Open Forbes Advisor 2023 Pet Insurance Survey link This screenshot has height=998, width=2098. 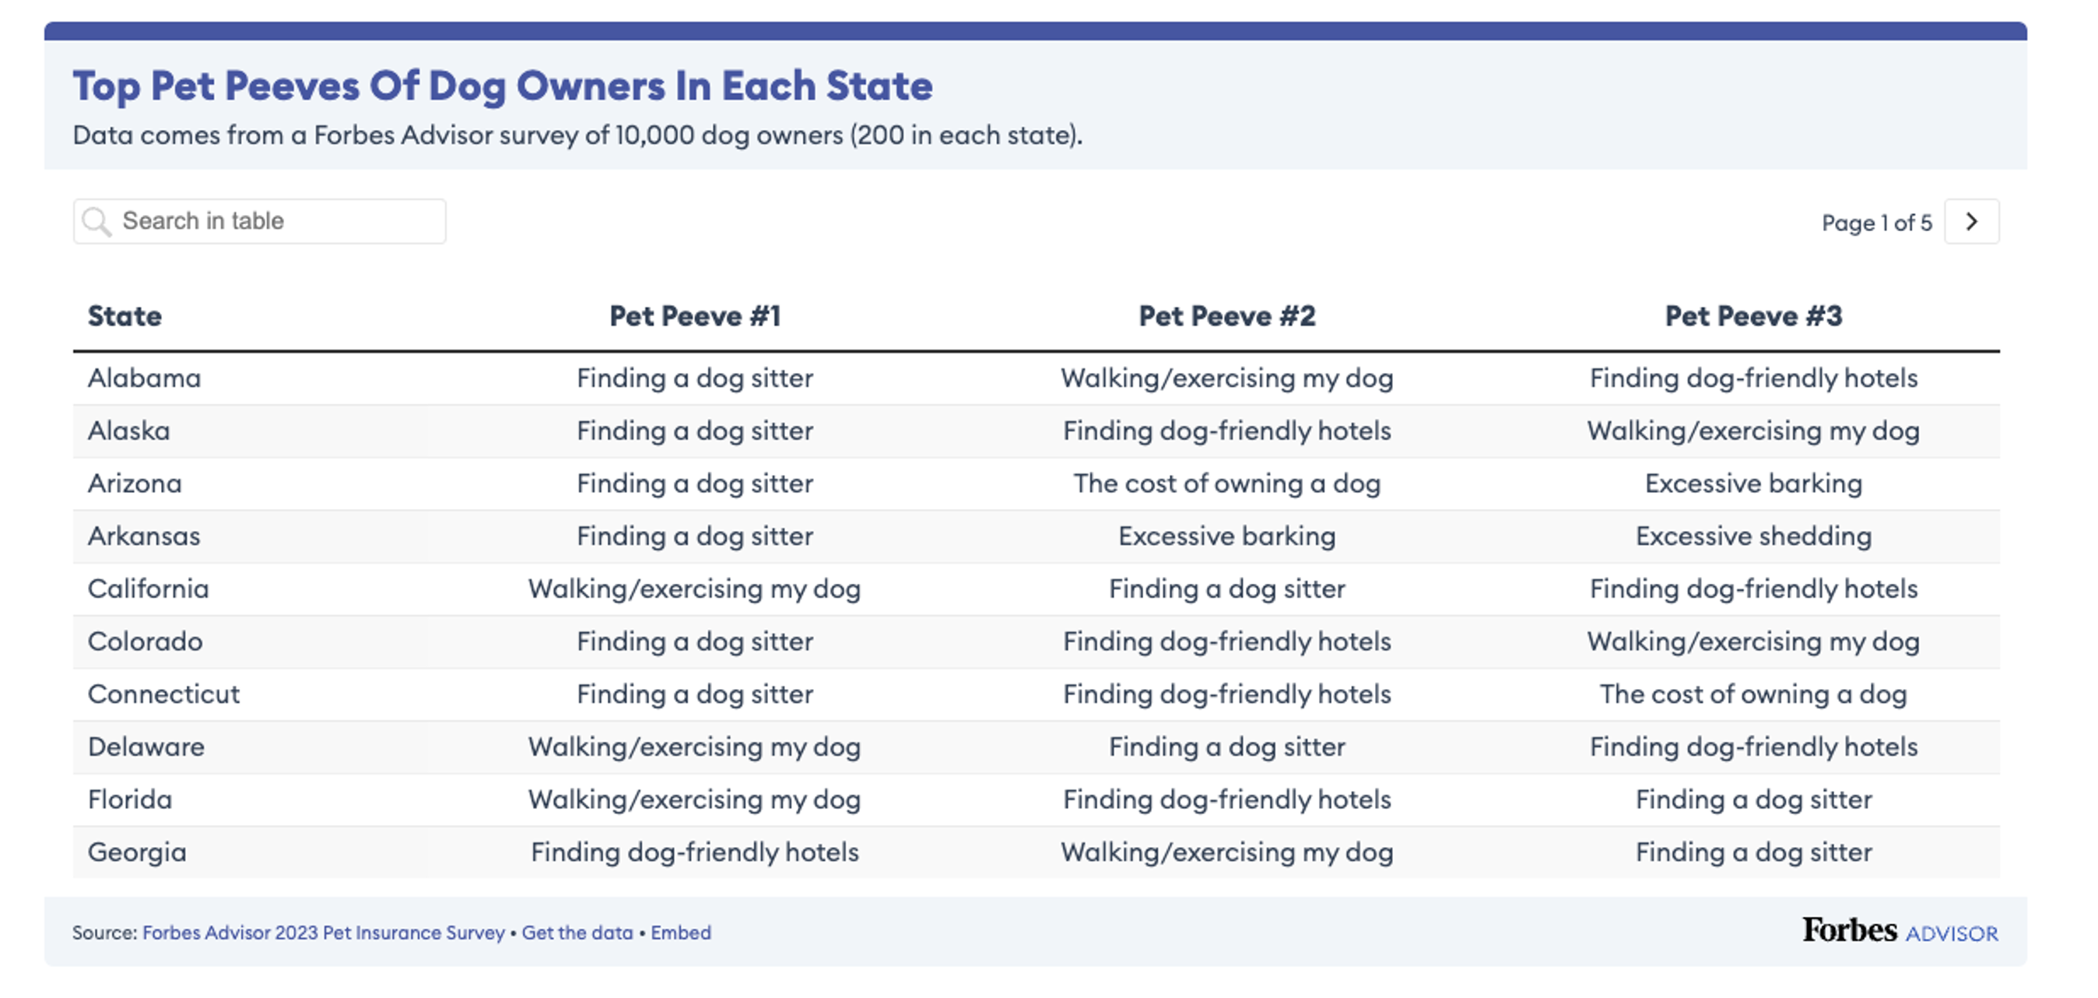pyautogui.click(x=323, y=933)
